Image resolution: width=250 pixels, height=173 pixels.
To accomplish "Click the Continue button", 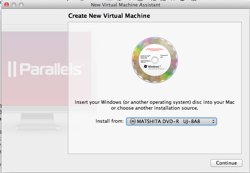I will point(226,163).
